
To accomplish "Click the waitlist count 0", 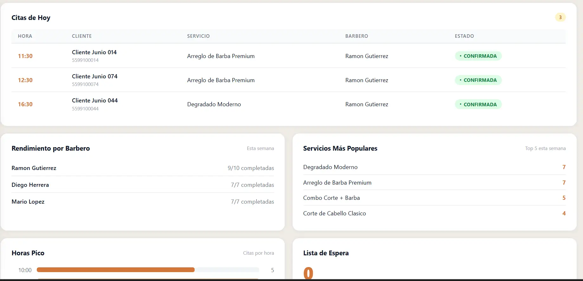I will [308, 273].
